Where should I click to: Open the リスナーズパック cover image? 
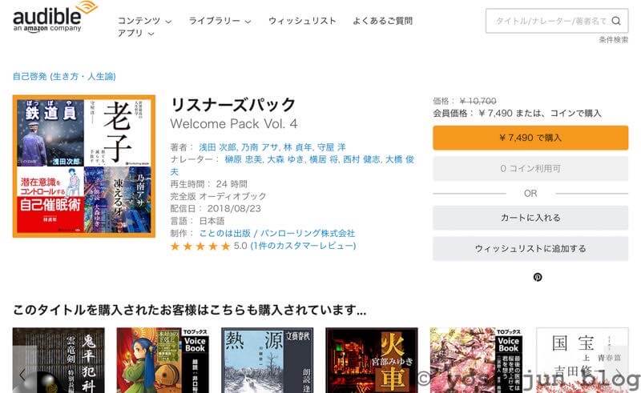(x=84, y=166)
